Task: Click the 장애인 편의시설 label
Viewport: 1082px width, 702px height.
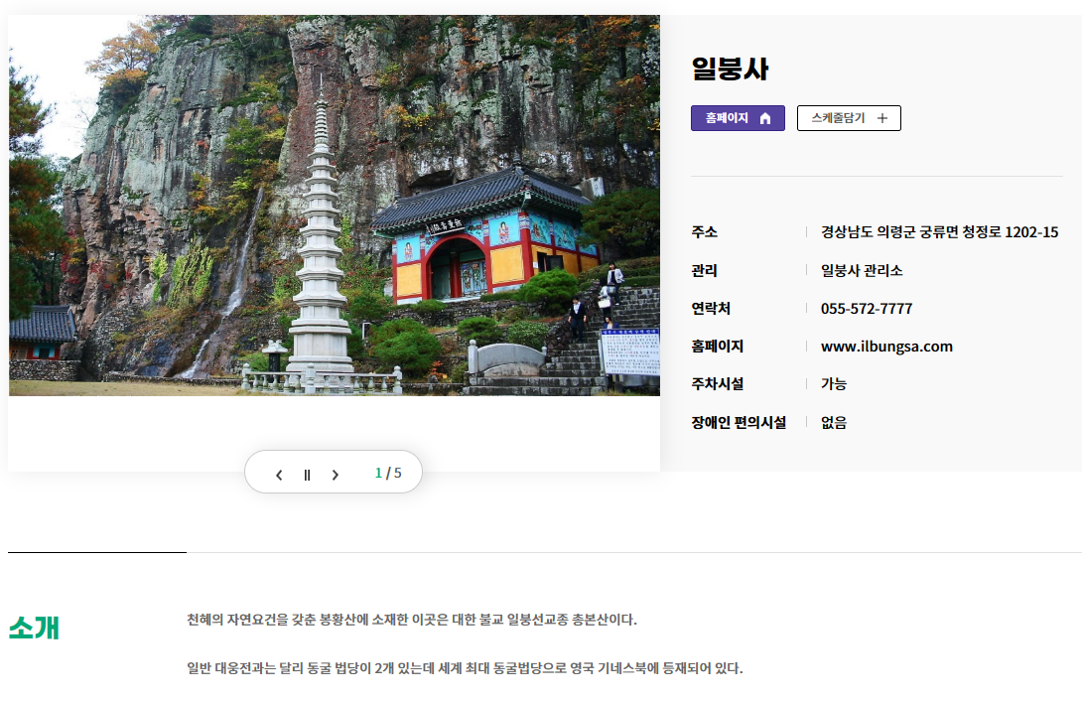Action: [x=740, y=422]
